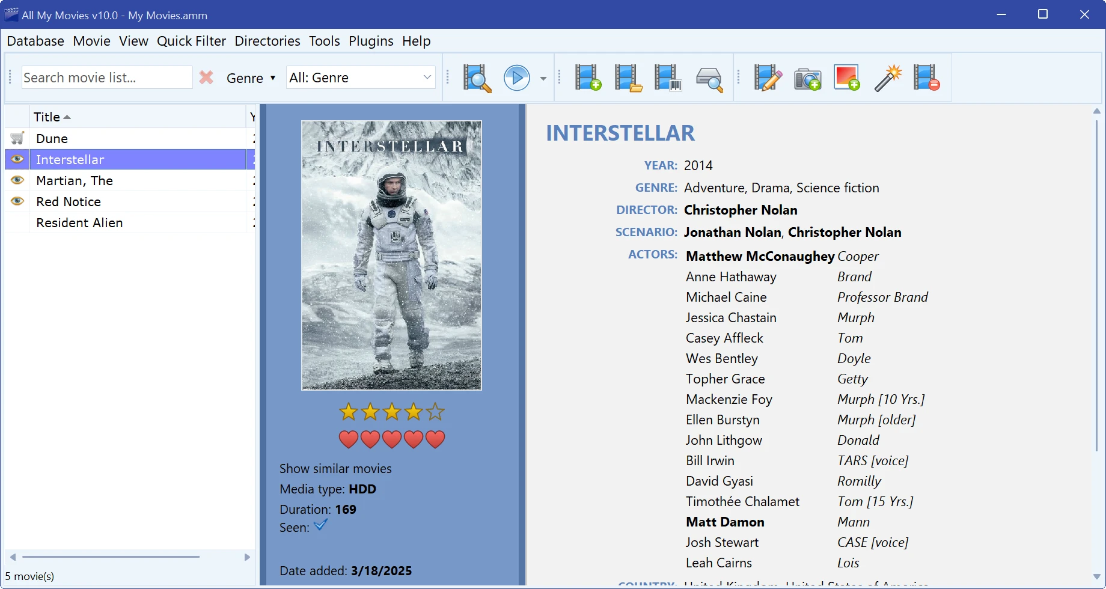This screenshot has height=589, width=1106.
Task: Click the year value 2014
Action: click(698, 165)
